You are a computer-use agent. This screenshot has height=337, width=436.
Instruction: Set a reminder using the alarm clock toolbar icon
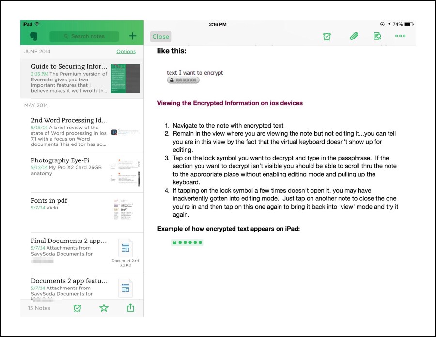point(327,36)
